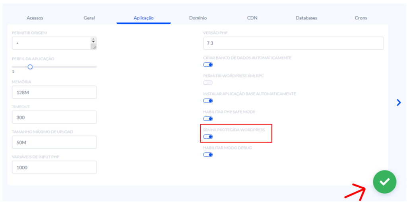Toggle Criar Banco de Dados Automaticamente switch

(208, 65)
